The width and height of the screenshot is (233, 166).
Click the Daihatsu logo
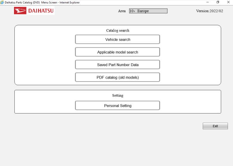(34, 11)
